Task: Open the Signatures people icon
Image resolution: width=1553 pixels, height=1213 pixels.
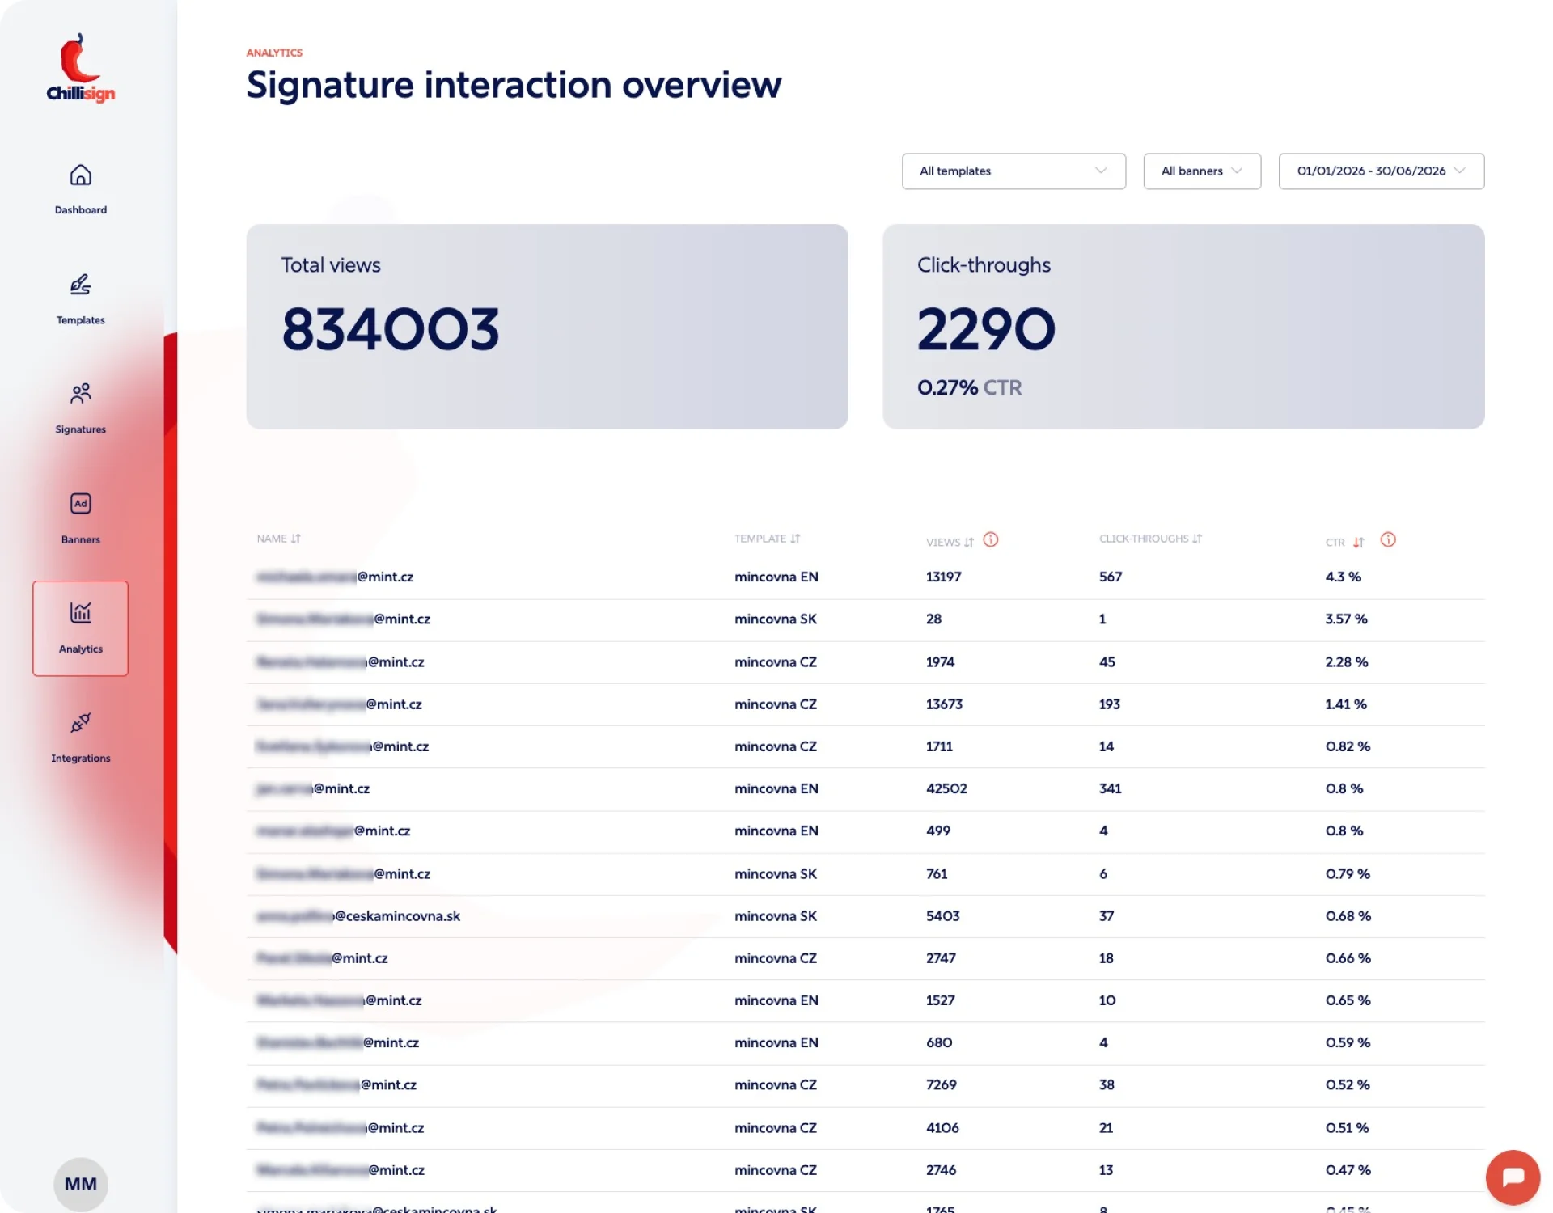Action: (x=80, y=394)
